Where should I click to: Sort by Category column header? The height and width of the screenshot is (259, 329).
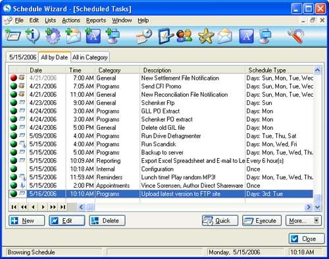(118, 71)
